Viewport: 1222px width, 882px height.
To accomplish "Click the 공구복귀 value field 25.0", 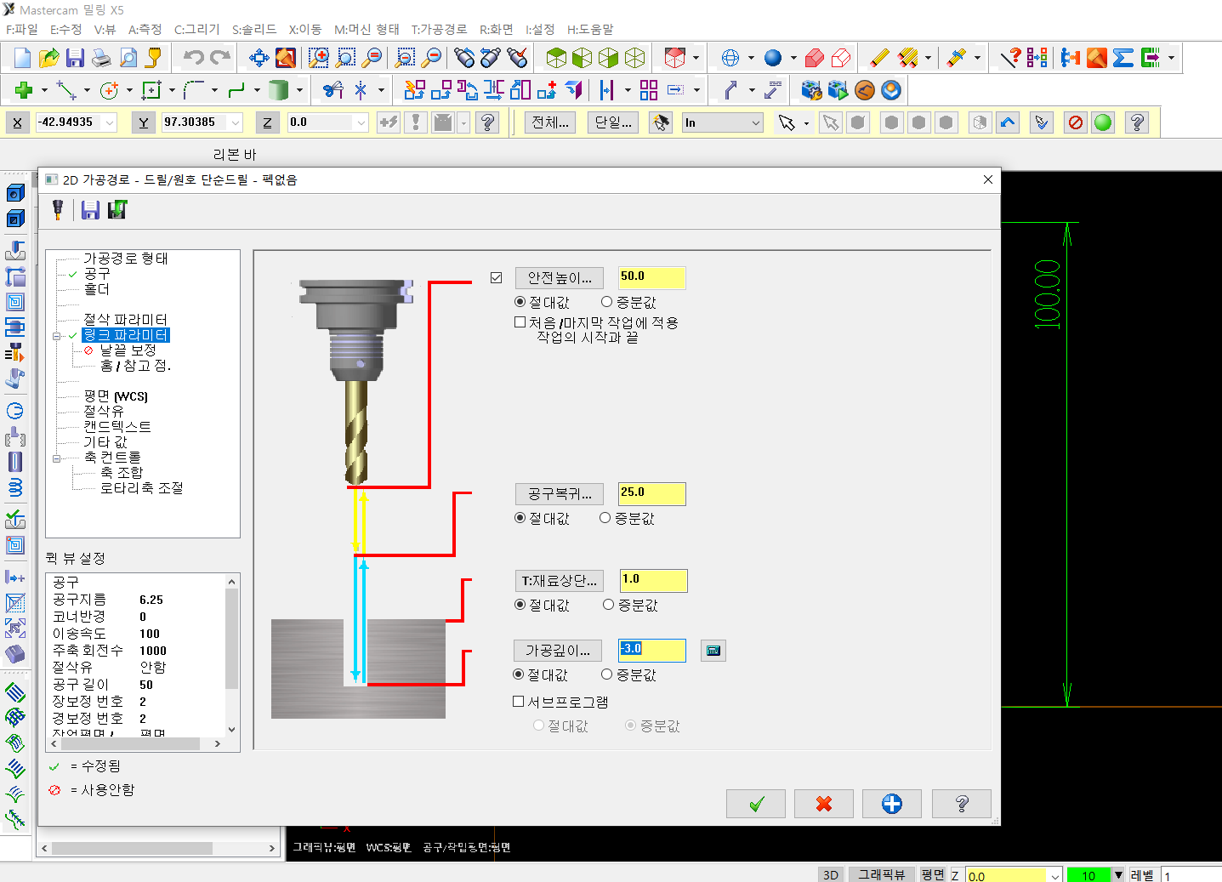I will tap(651, 494).
